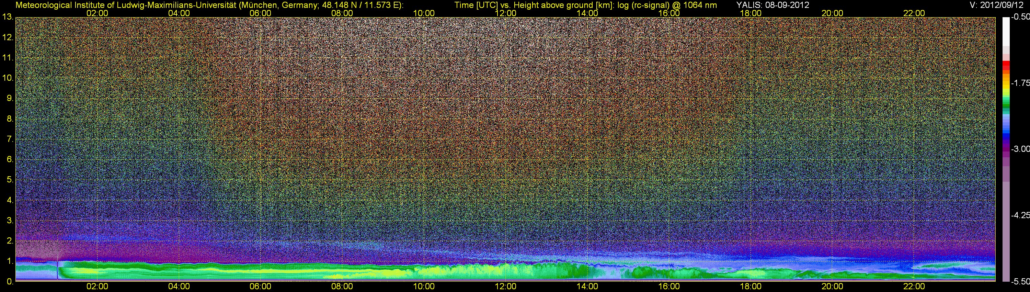
Task: Click the 22:00 label on the bottom time axis
Action: click(914, 287)
